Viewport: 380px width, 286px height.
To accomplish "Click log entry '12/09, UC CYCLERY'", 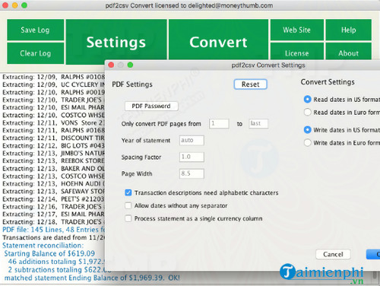I will 53,84.
